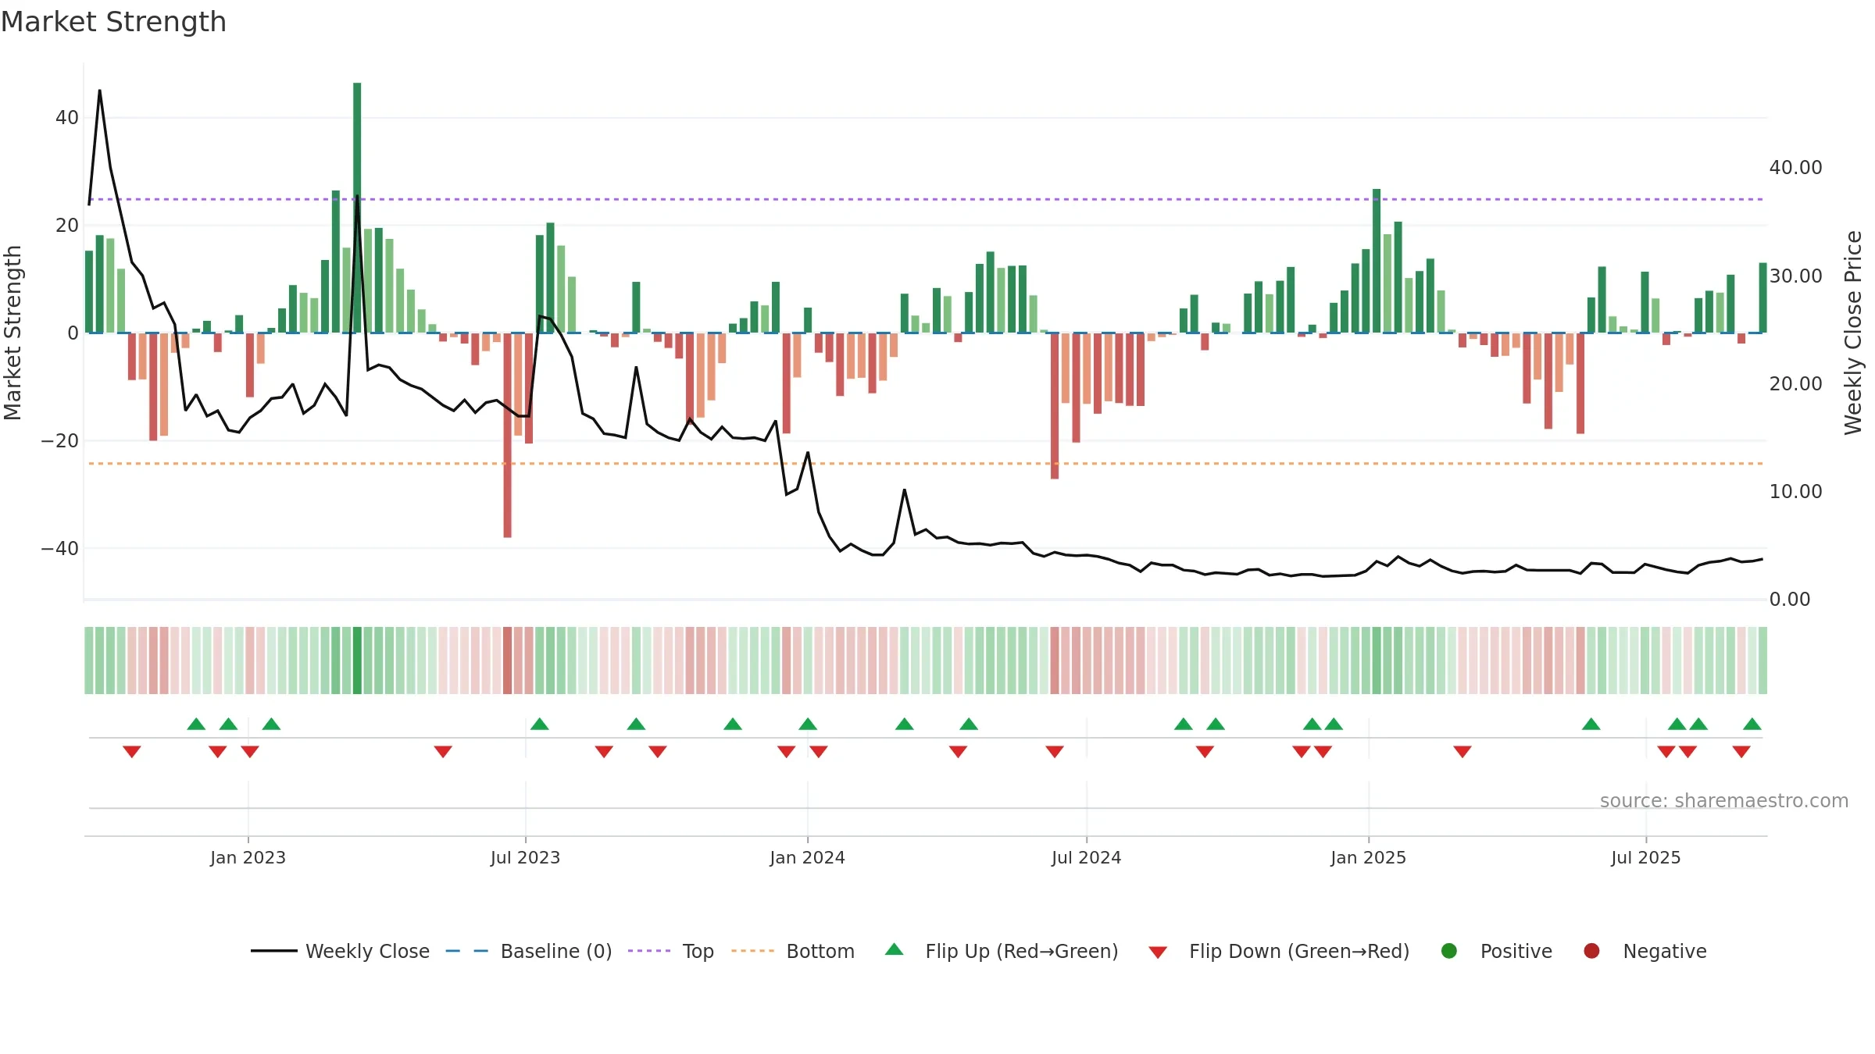Click the green circle legend icon for Positive
Screen dimensions: 1875x1054
click(x=1448, y=951)
